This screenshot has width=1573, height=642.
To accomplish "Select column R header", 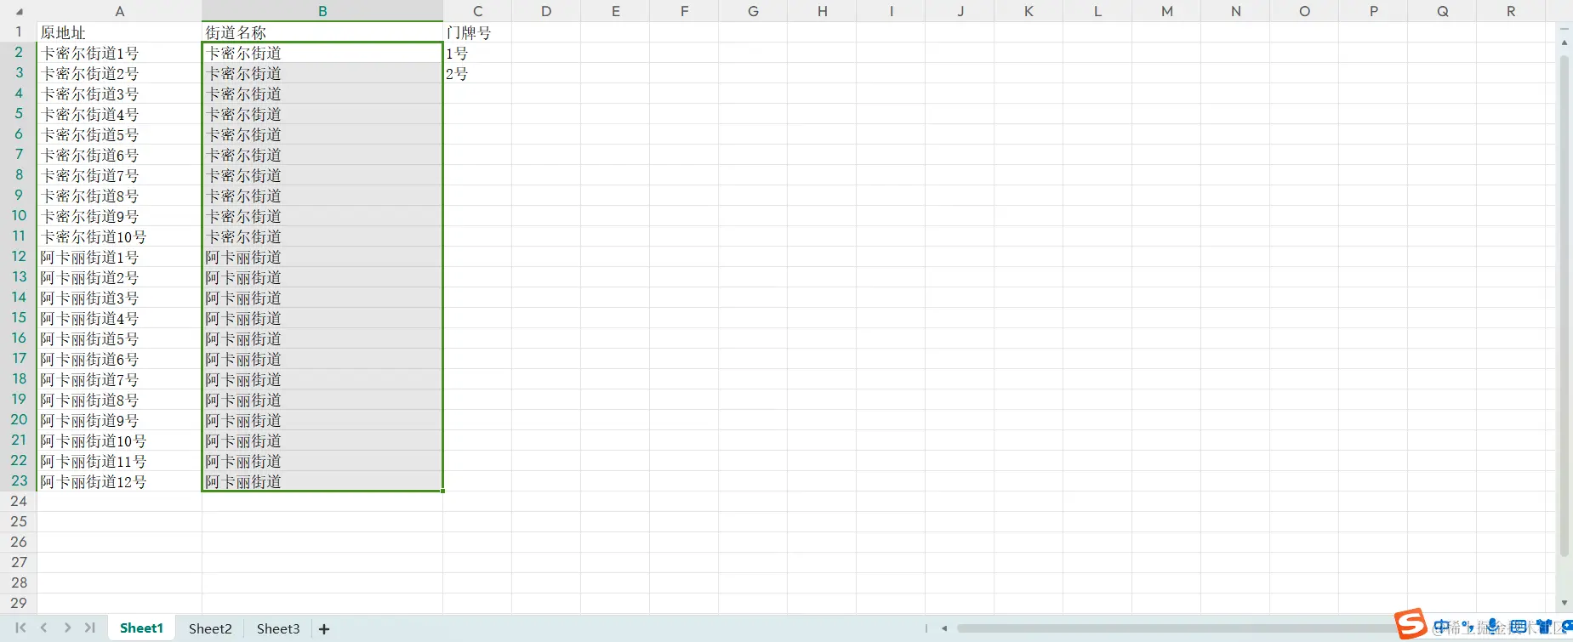I will point(1511,11).
